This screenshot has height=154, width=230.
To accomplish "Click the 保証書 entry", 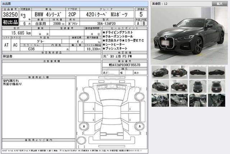I will click(x=8, y=56).
